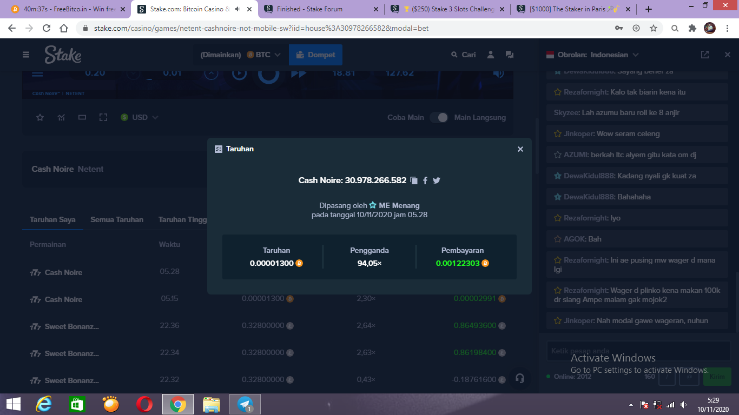Click the Stake logo
This screenshot has height=415, width=739.
[63, 55]
